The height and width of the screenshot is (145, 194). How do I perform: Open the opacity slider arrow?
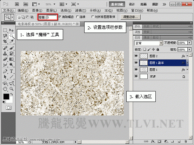click(x=189, y=43)
